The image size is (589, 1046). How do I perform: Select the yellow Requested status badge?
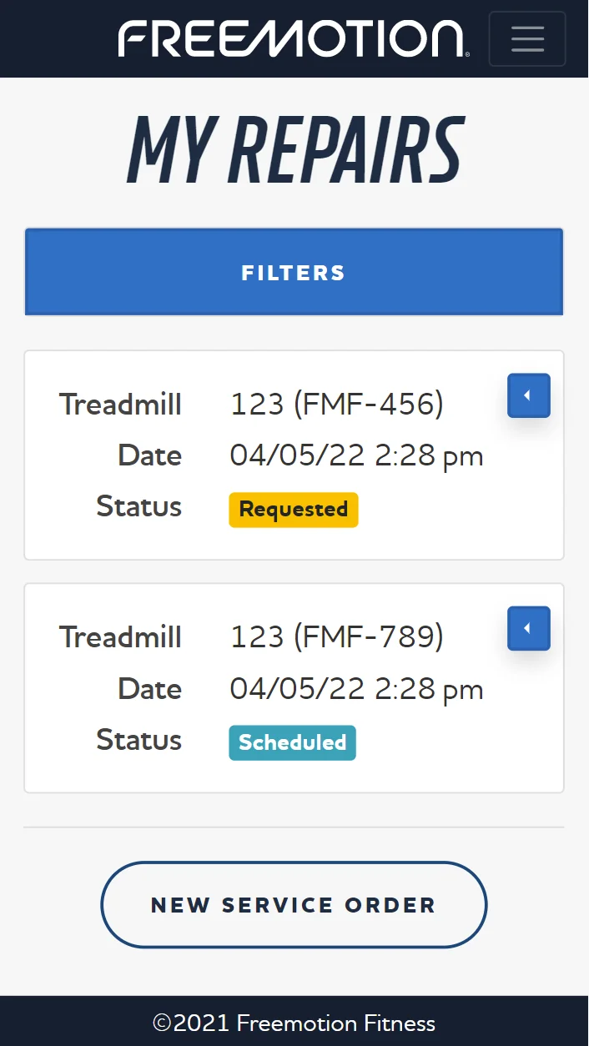coord(293,510)
